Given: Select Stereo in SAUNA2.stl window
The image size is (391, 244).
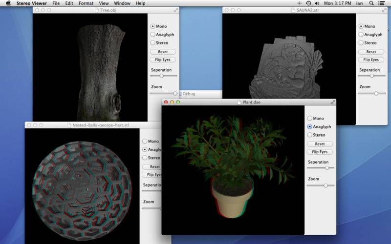Looking at the screenshot, I should (368, 42).
